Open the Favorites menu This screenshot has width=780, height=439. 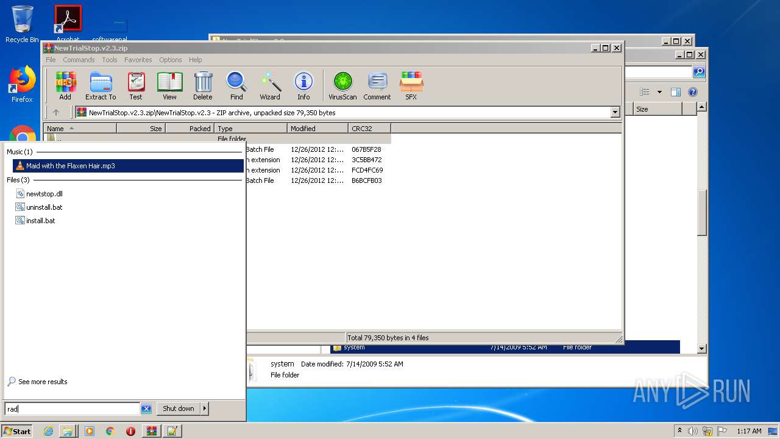138,60
